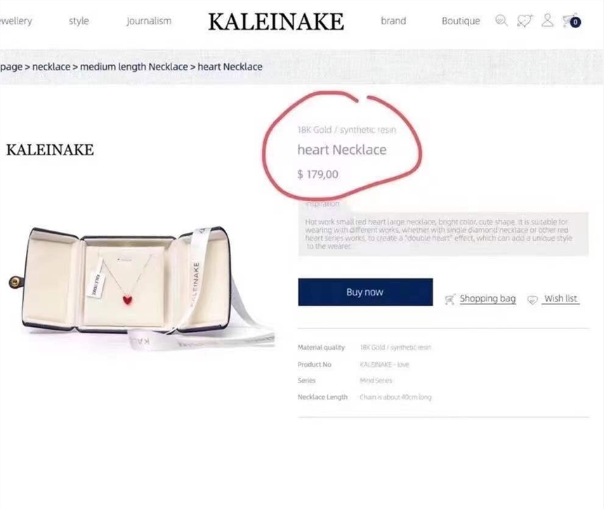Image resolution: width=604 pixels, height=509 pixels.
Task: Go to medium length Necklace breadcrumb
Action: (x=134, y=67)
